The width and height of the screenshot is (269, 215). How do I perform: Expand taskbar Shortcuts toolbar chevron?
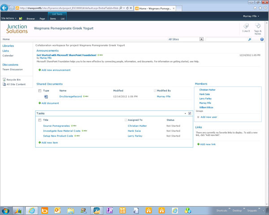tap(230, 209)
